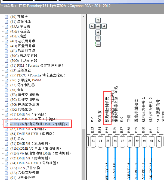Viewport: 164px width, 180px height.
Task: Click the tree list scroll-up arrow
Action: [x=83, y=17]
